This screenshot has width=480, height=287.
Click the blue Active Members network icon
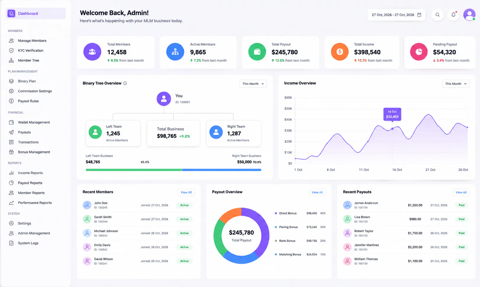pos(175,52)
